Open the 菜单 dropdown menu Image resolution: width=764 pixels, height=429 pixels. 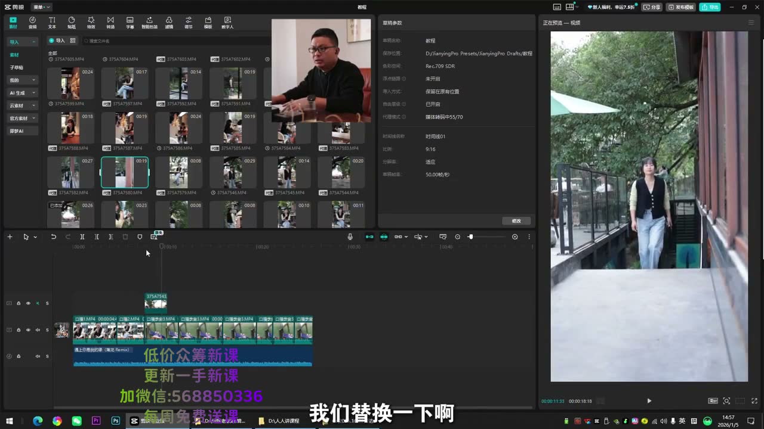[42, 7]
